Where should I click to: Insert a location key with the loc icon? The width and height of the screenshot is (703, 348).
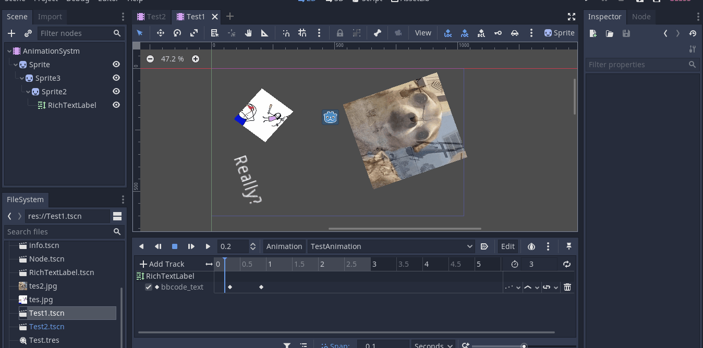pyautogui.click(x=447, y=32)
